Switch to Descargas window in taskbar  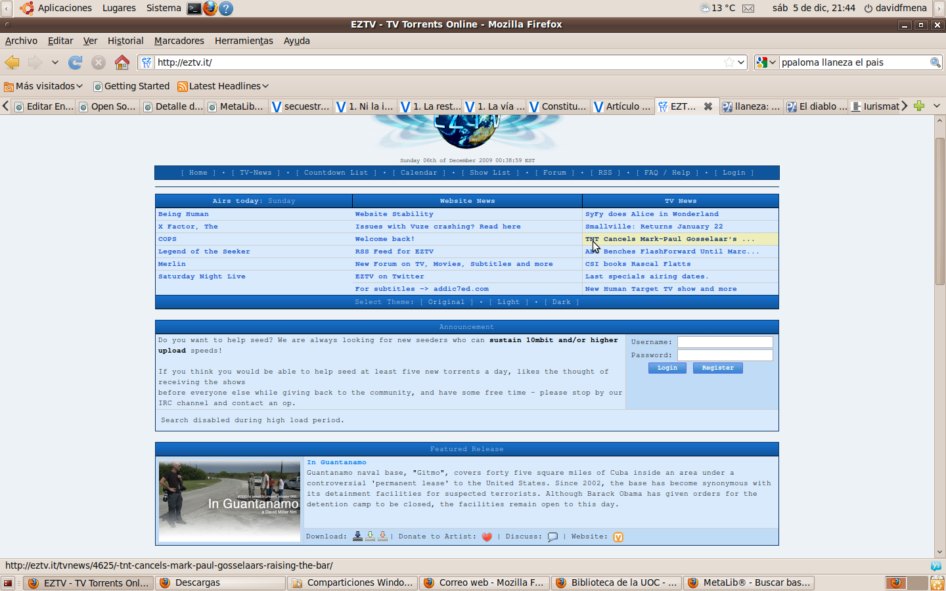(221, 583)
